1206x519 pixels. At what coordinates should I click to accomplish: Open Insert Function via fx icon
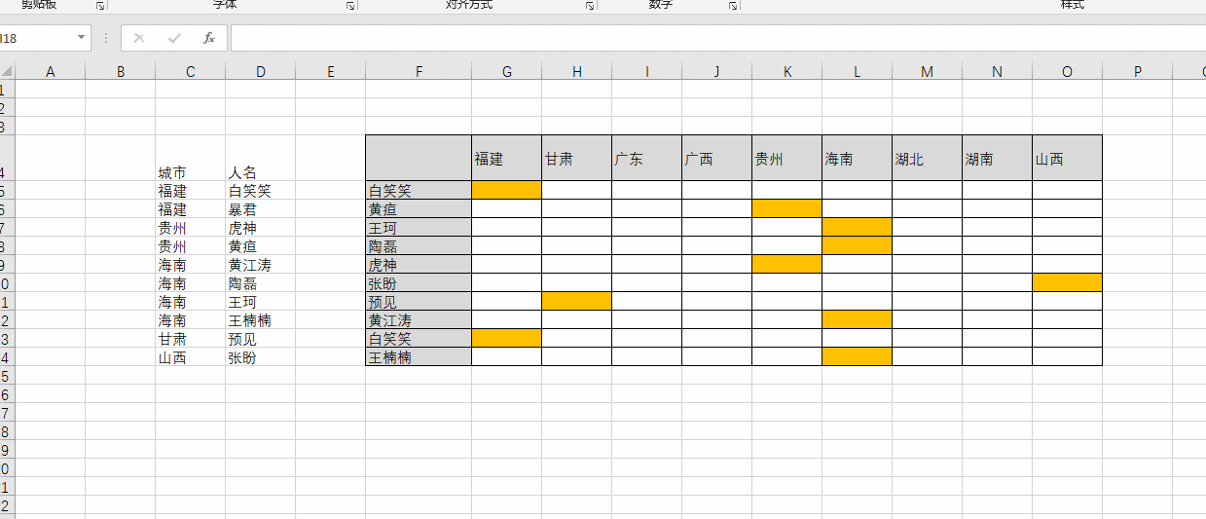point(208,38)
